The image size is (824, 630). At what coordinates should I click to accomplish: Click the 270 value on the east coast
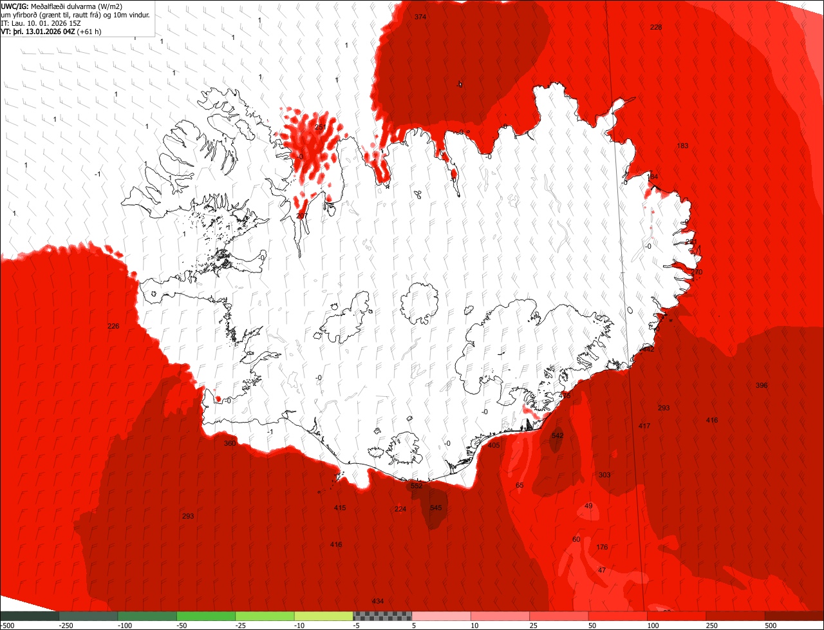(697, 272)
